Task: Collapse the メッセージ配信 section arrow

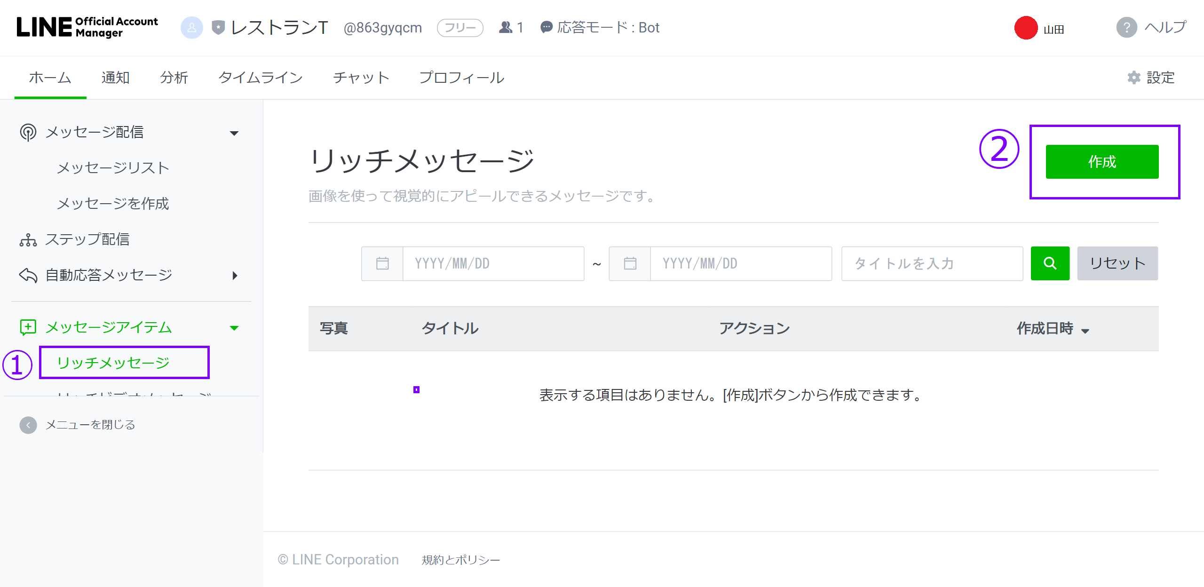Action: pyautogui.click(x=234, y=133)
